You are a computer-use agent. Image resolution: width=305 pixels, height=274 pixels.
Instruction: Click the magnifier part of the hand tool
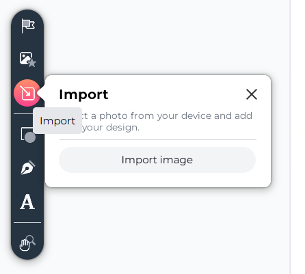click(x=31, y=240)
